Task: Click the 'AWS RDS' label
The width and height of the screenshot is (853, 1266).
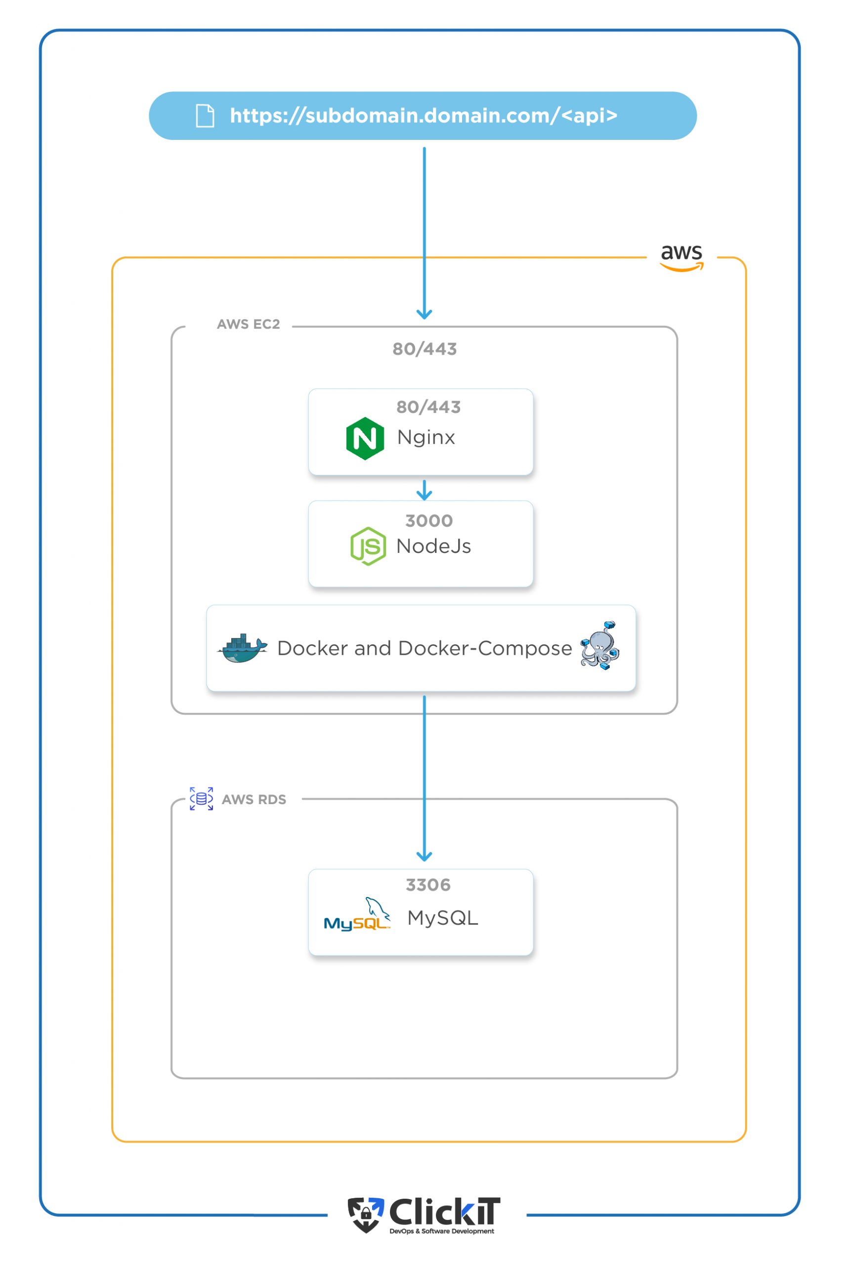Action: click(254, 800)
